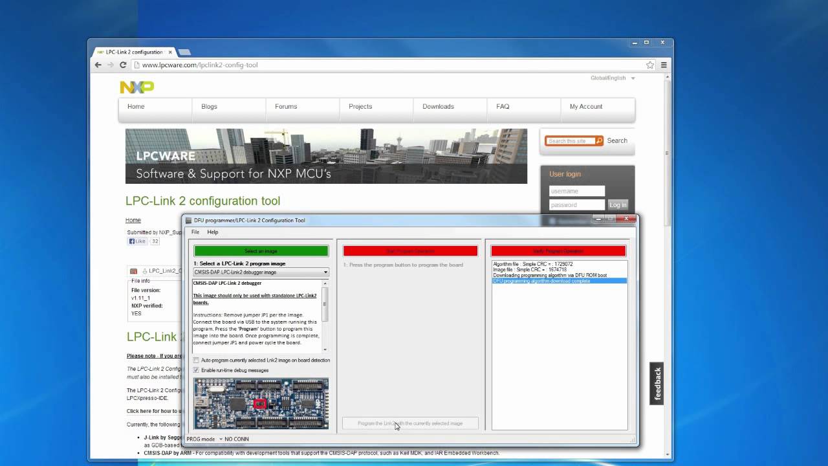Click the NO CONN status text
Viewport: 828px width, 466px height.
pos(237,439)
